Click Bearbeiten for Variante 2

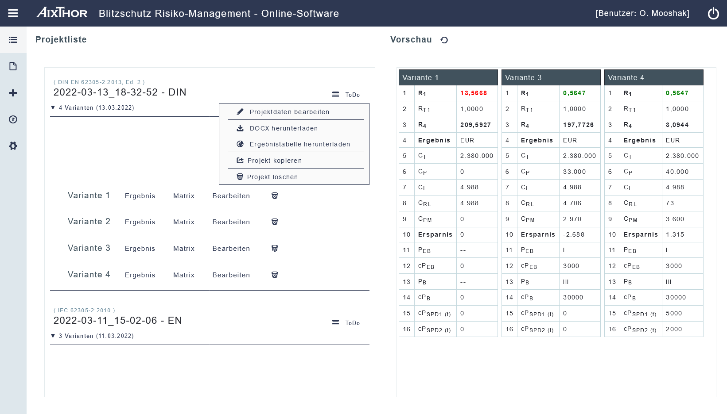coord(231,222)
